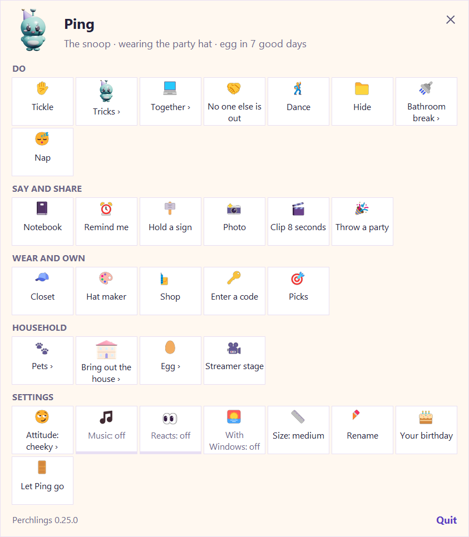Set Your birthday

[427, 430]
